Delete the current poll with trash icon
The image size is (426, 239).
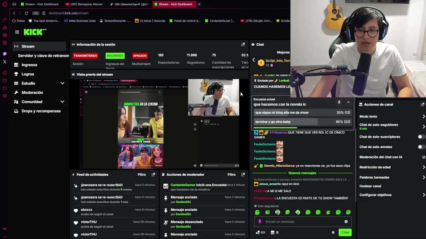point(339,102)
